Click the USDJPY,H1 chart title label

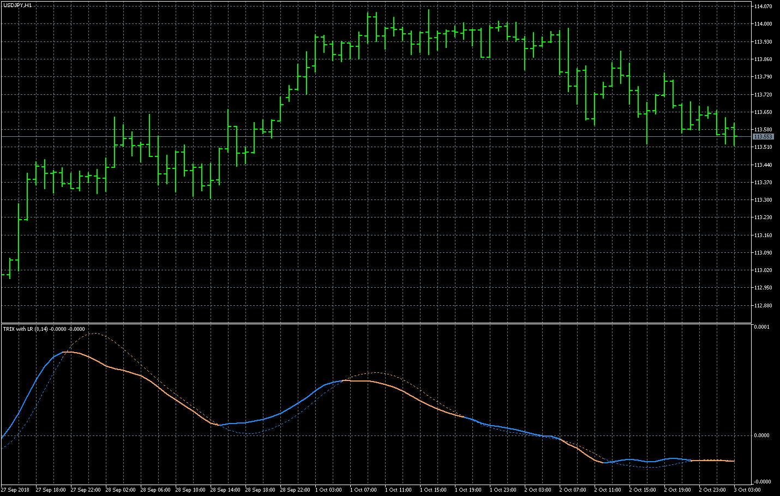[x=17, y=5]
